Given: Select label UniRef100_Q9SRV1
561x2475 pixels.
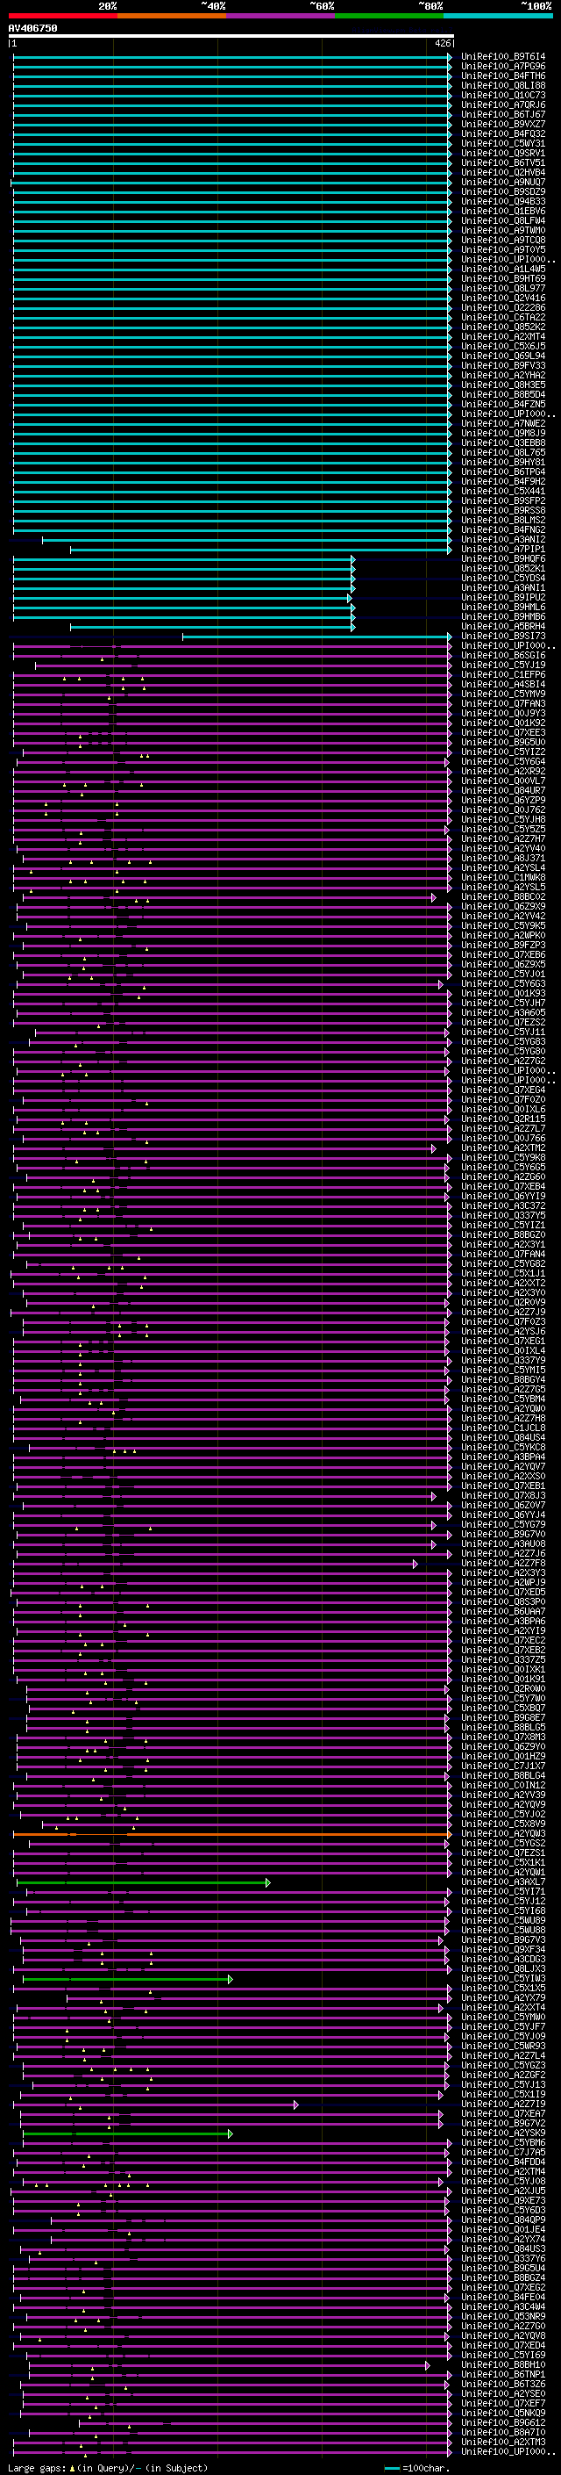Looking at the screenshot, I should click(503, 154).
